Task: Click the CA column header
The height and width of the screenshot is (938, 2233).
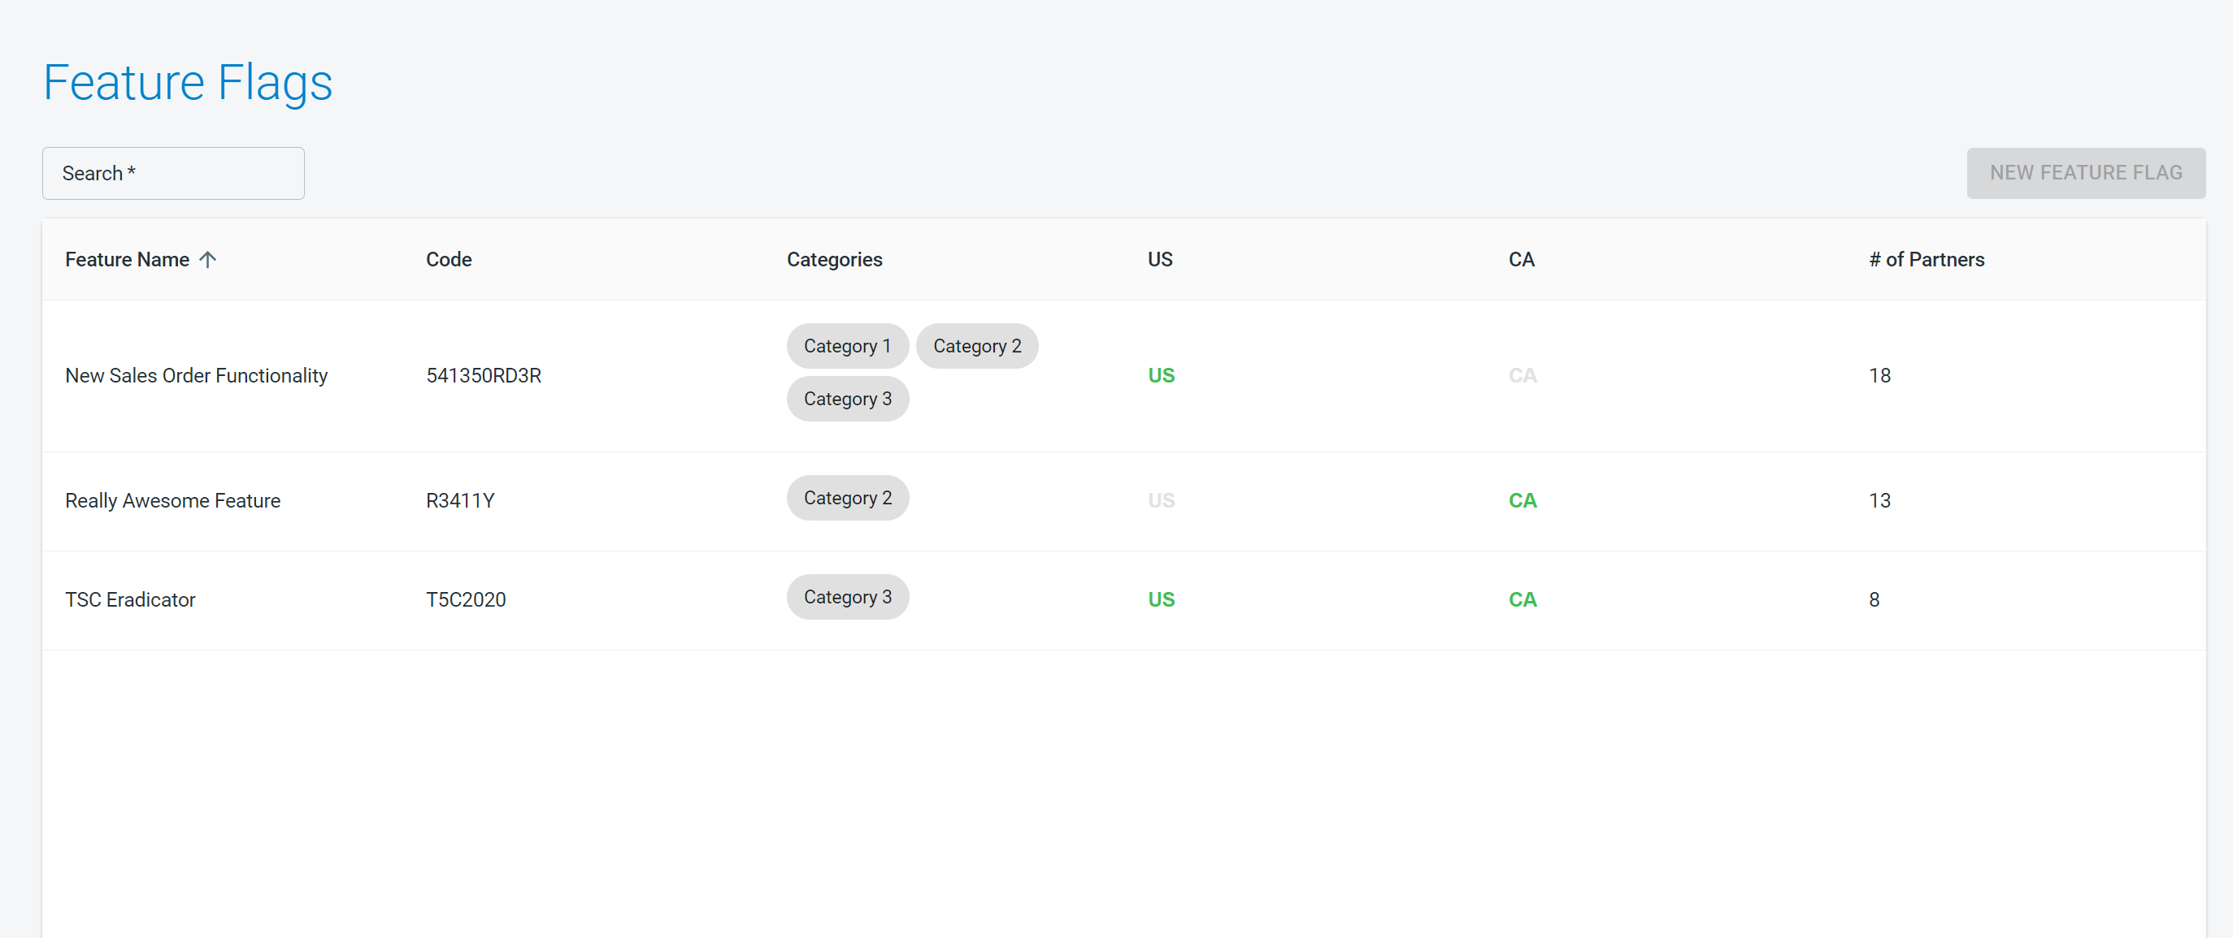Action: (1522, 259)
